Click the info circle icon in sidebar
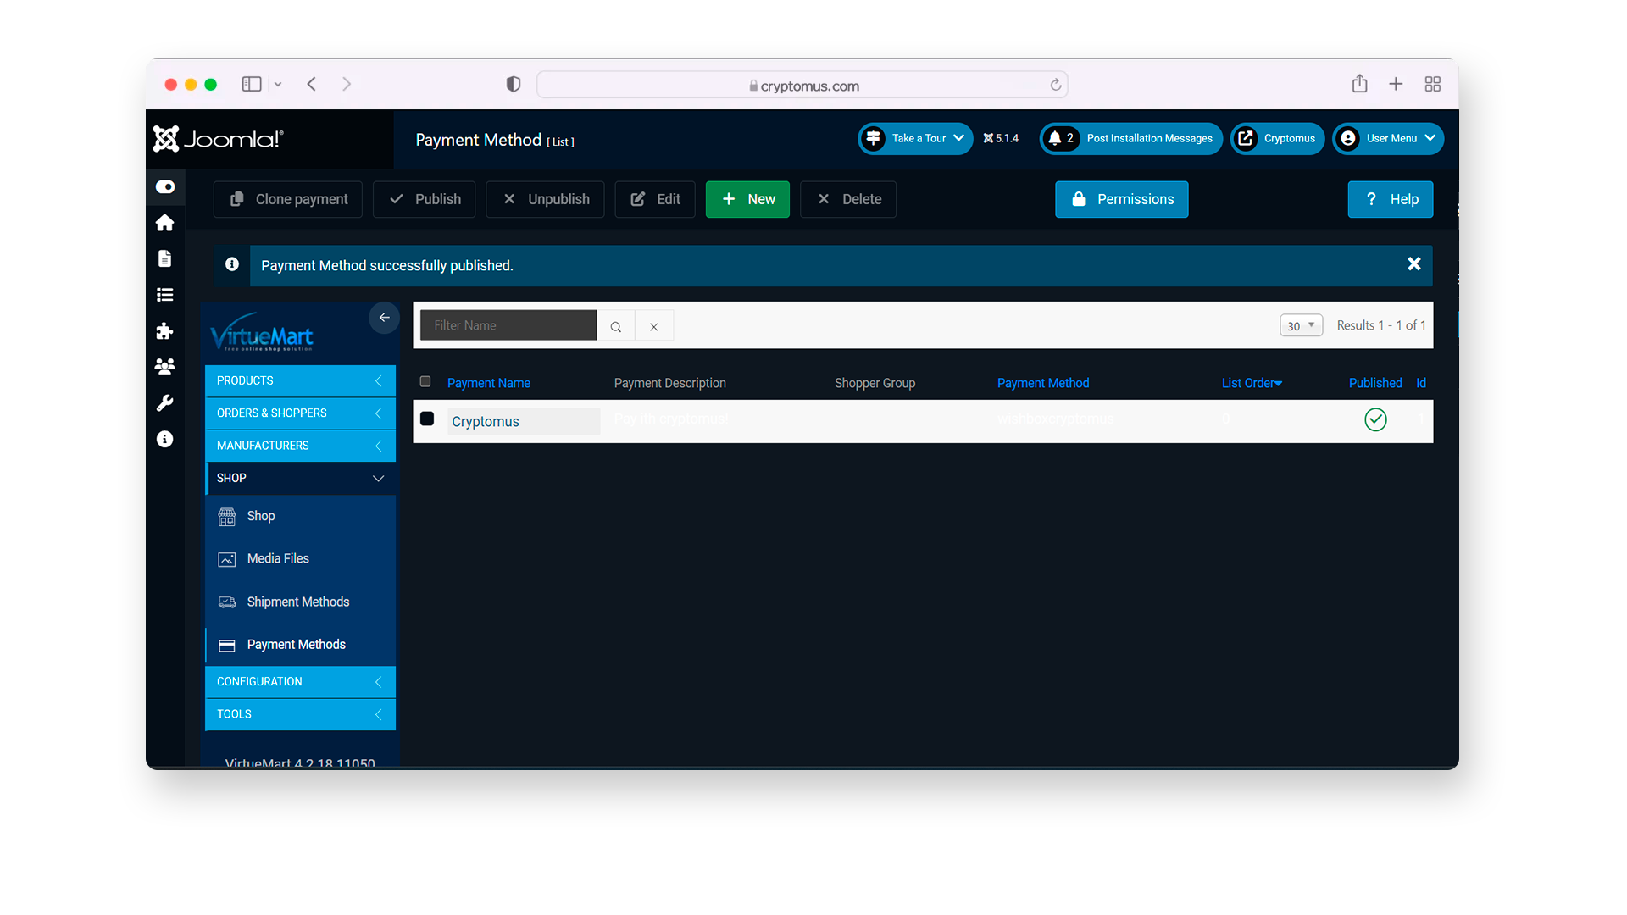The image size is (1627, 915). tap(165, 438)
